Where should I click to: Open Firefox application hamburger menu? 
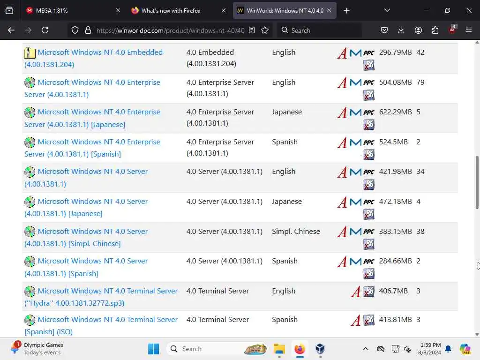tap(469, 30)
